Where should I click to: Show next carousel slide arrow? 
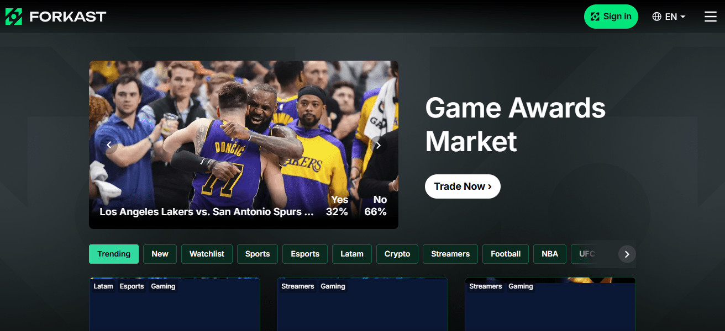coord(378,145)
